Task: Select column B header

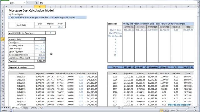Action: click(21, 7)
